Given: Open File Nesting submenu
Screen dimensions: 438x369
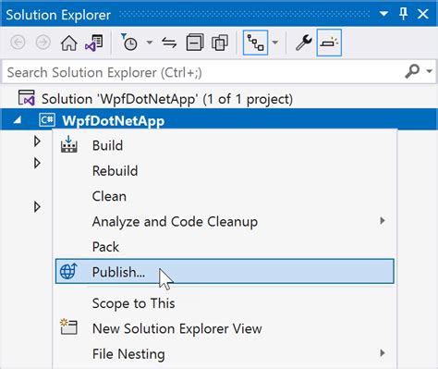Looking at the screenshot, I should tap(225, 354).
